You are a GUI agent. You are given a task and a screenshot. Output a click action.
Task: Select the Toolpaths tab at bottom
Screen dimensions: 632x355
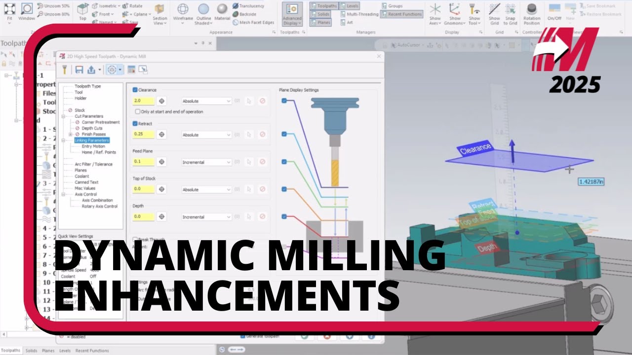coord(11,351)
